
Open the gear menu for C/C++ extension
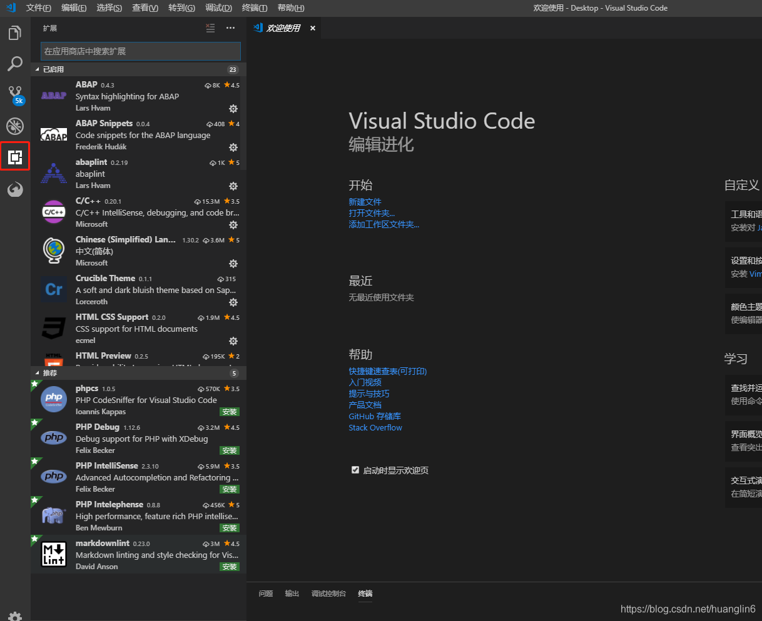tap(233, 224)
